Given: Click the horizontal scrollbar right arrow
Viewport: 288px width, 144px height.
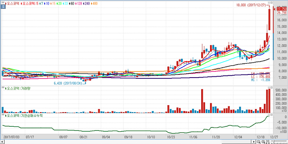Looking at the screenshot, I should [x=254, y=142].
